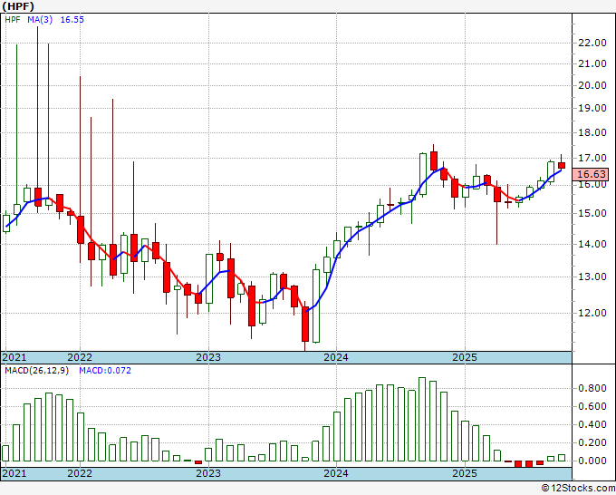This screenshot has height=495, width=616.
Task: Click the 18.00 price axis label
Action: coord(592,132)
